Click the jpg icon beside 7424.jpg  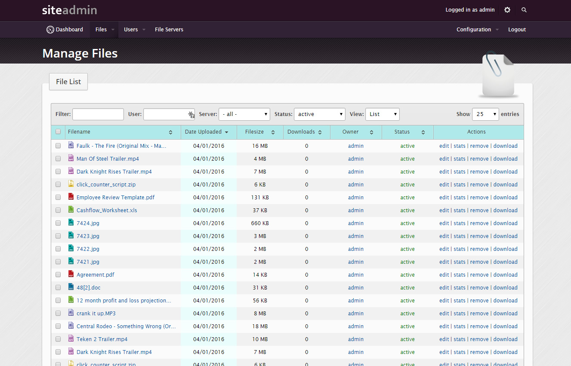[x=71, y=223]
